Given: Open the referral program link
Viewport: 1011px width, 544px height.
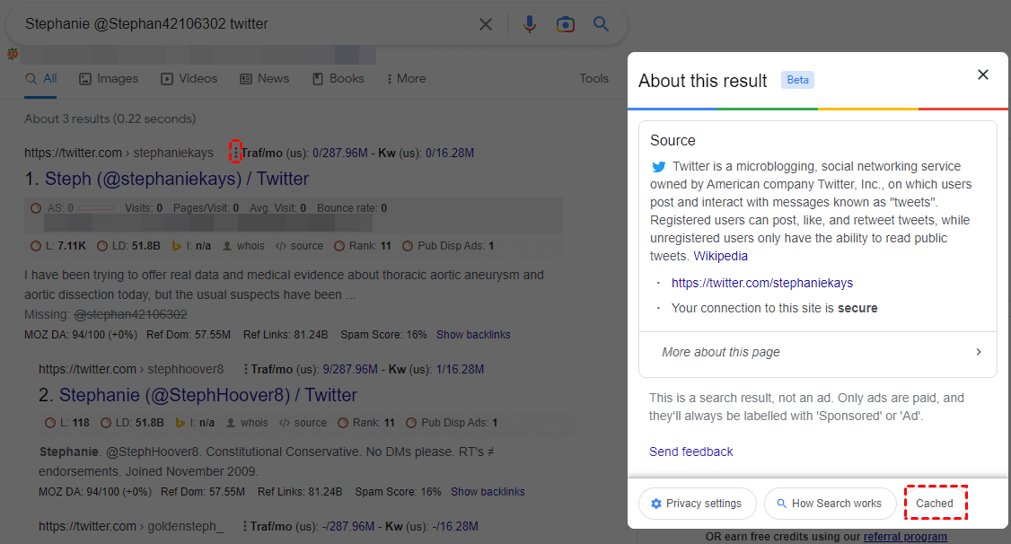Looking at the screenshot, I should tap(905, 536).
